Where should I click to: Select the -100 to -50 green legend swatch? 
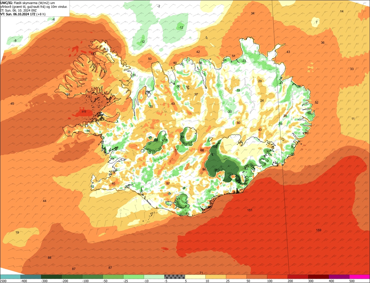coord(92,277)
